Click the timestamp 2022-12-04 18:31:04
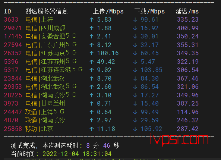The image size is (221, 160). [x=77, y=154]
